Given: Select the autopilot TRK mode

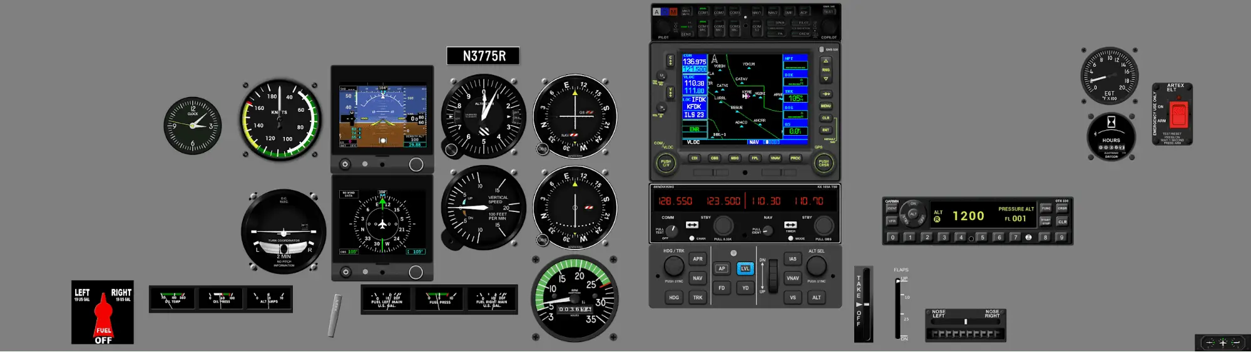Looking at the screenshot, I should (x=697, y=298).
